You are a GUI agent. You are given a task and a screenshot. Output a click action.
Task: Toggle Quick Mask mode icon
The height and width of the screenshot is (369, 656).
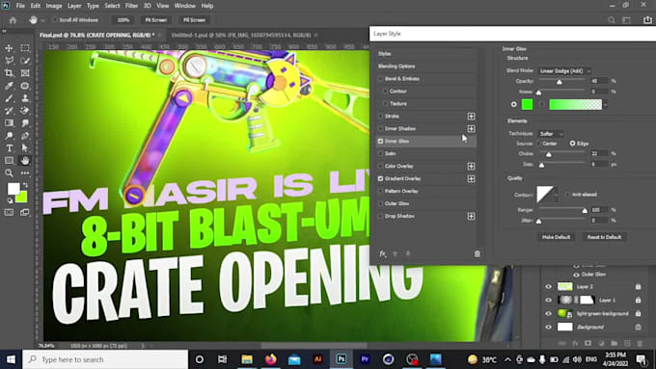click(x=9, y=212)
